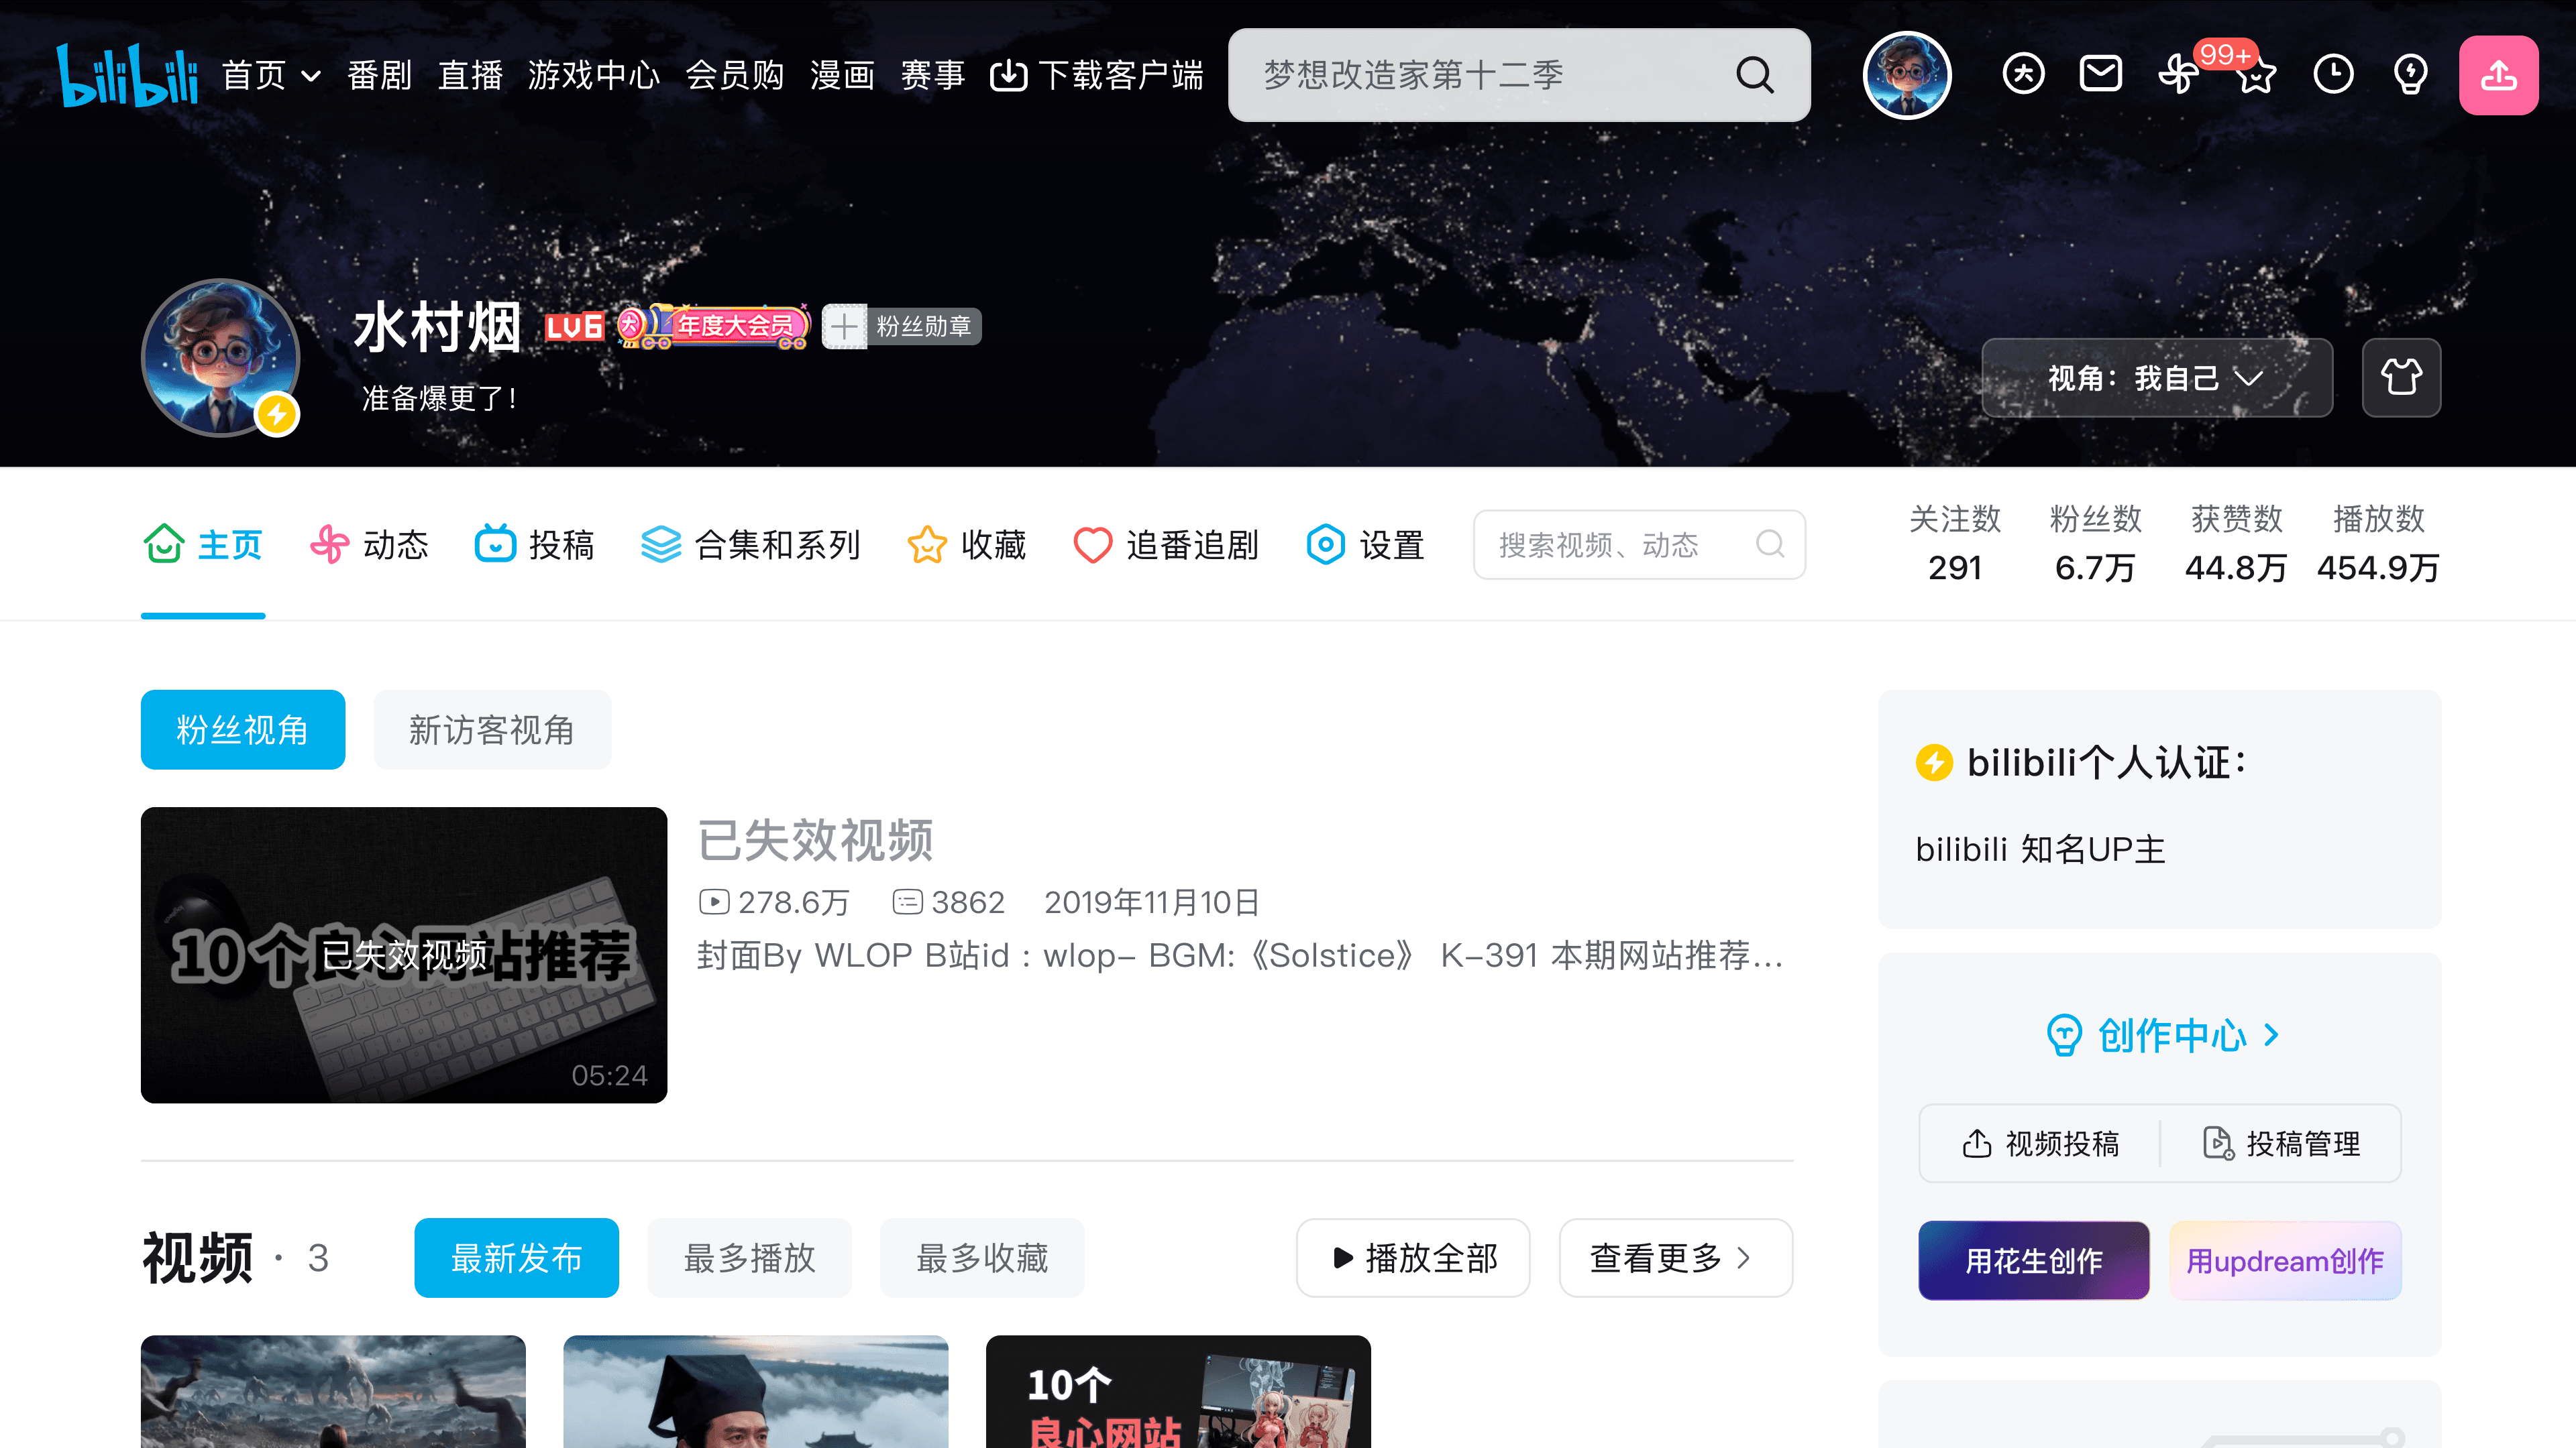This screenshot has width=2576, height=1448.
Task: Click the 年度大会员 badge
Action: coord(714,326)
